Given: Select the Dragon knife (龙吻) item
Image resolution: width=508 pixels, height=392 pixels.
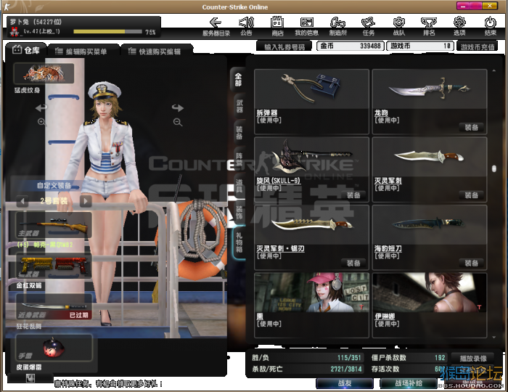Looking at the screenshot, I should 430,102.
